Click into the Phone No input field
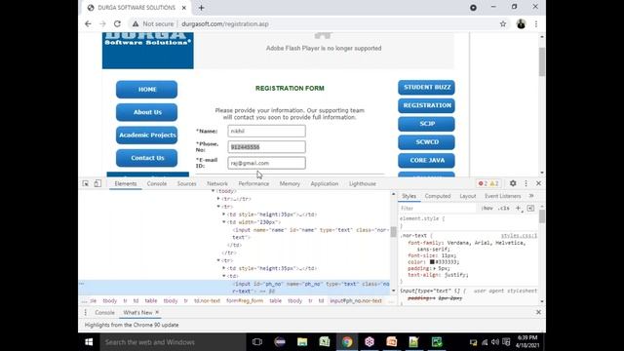The image size is (624, 351). [x=266, y=147]
